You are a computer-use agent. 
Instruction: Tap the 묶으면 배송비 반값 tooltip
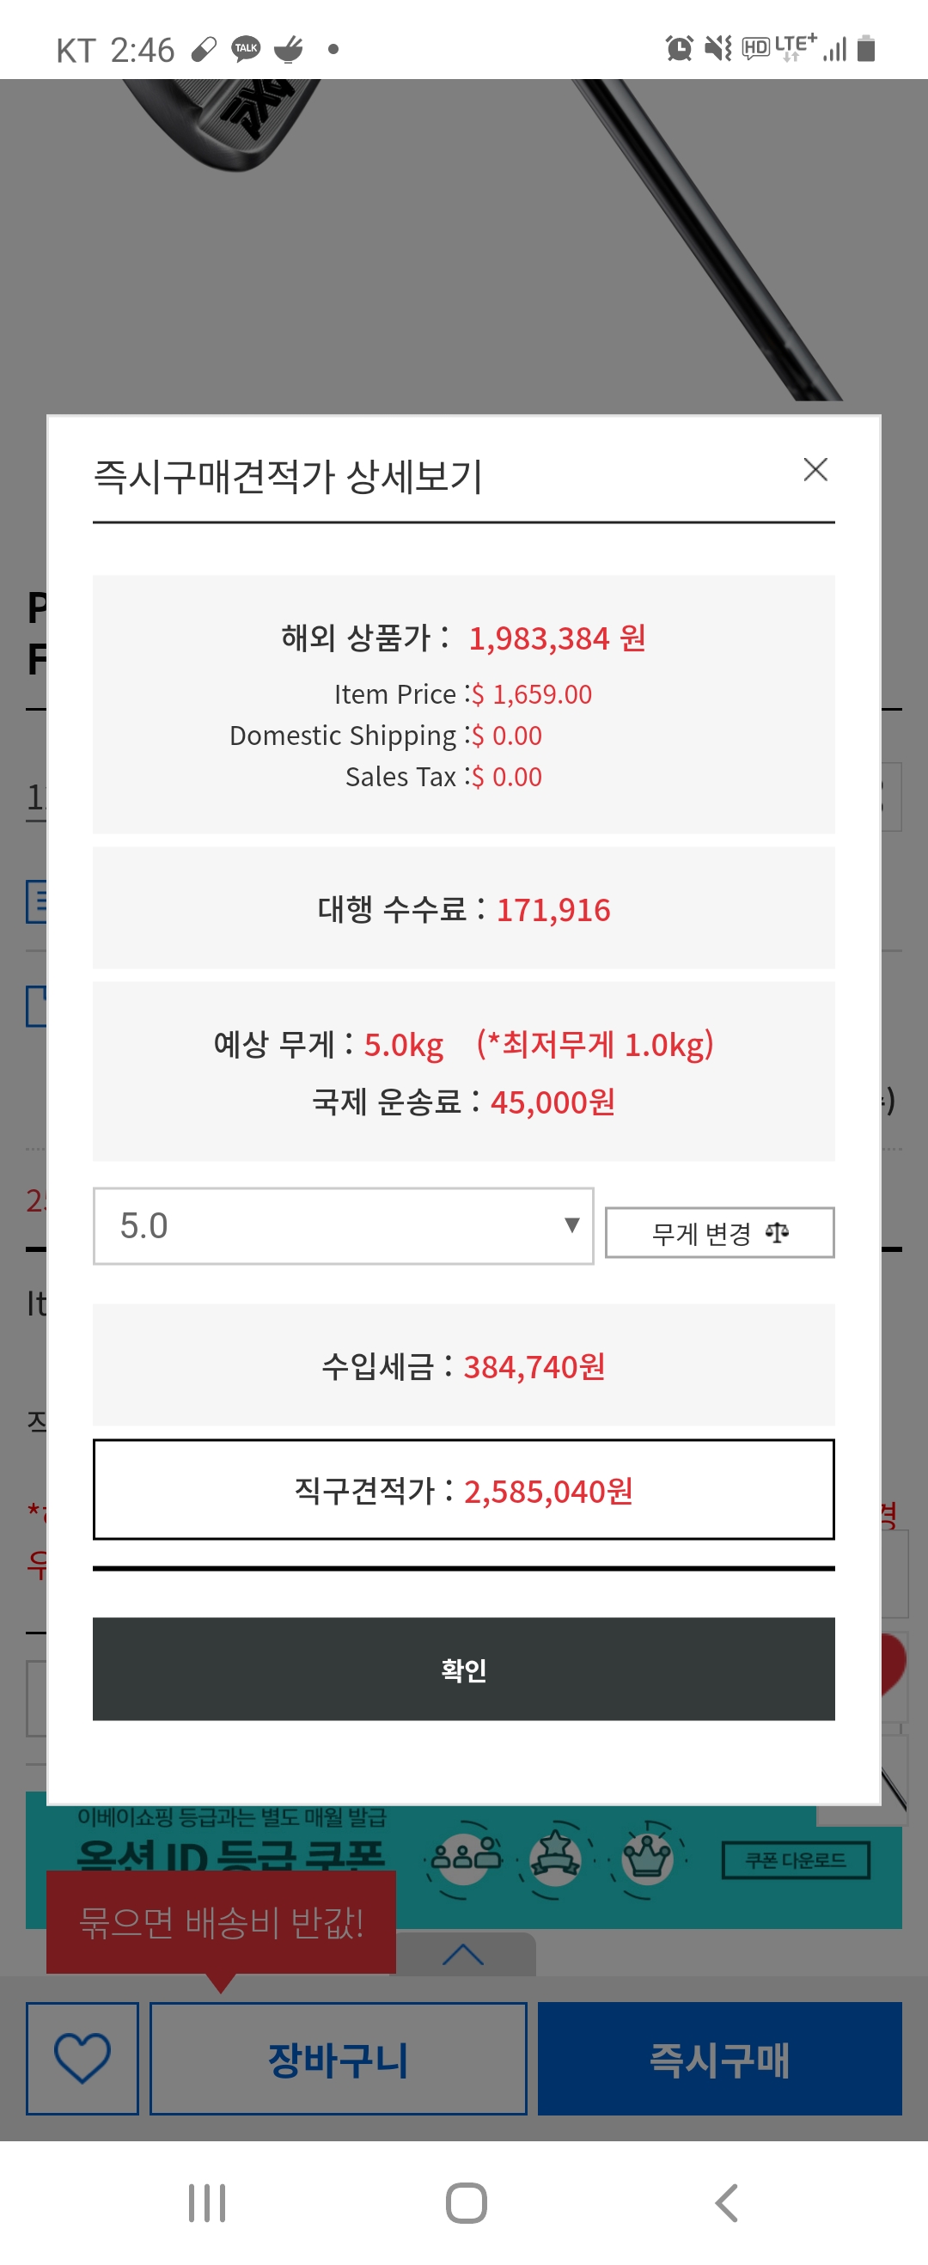tap(221, 1922)
